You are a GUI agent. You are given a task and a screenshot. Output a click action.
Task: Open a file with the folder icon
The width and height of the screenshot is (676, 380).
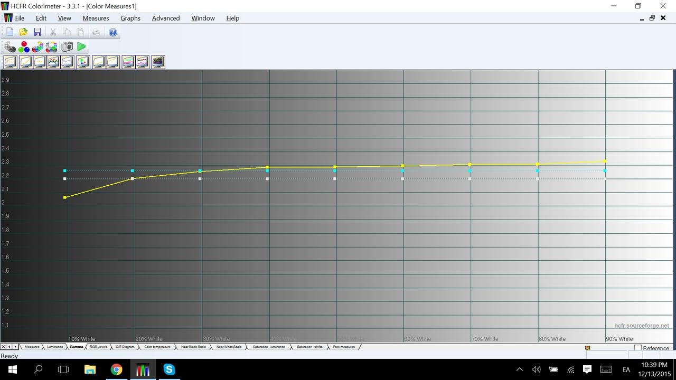(x=23, y=32)
